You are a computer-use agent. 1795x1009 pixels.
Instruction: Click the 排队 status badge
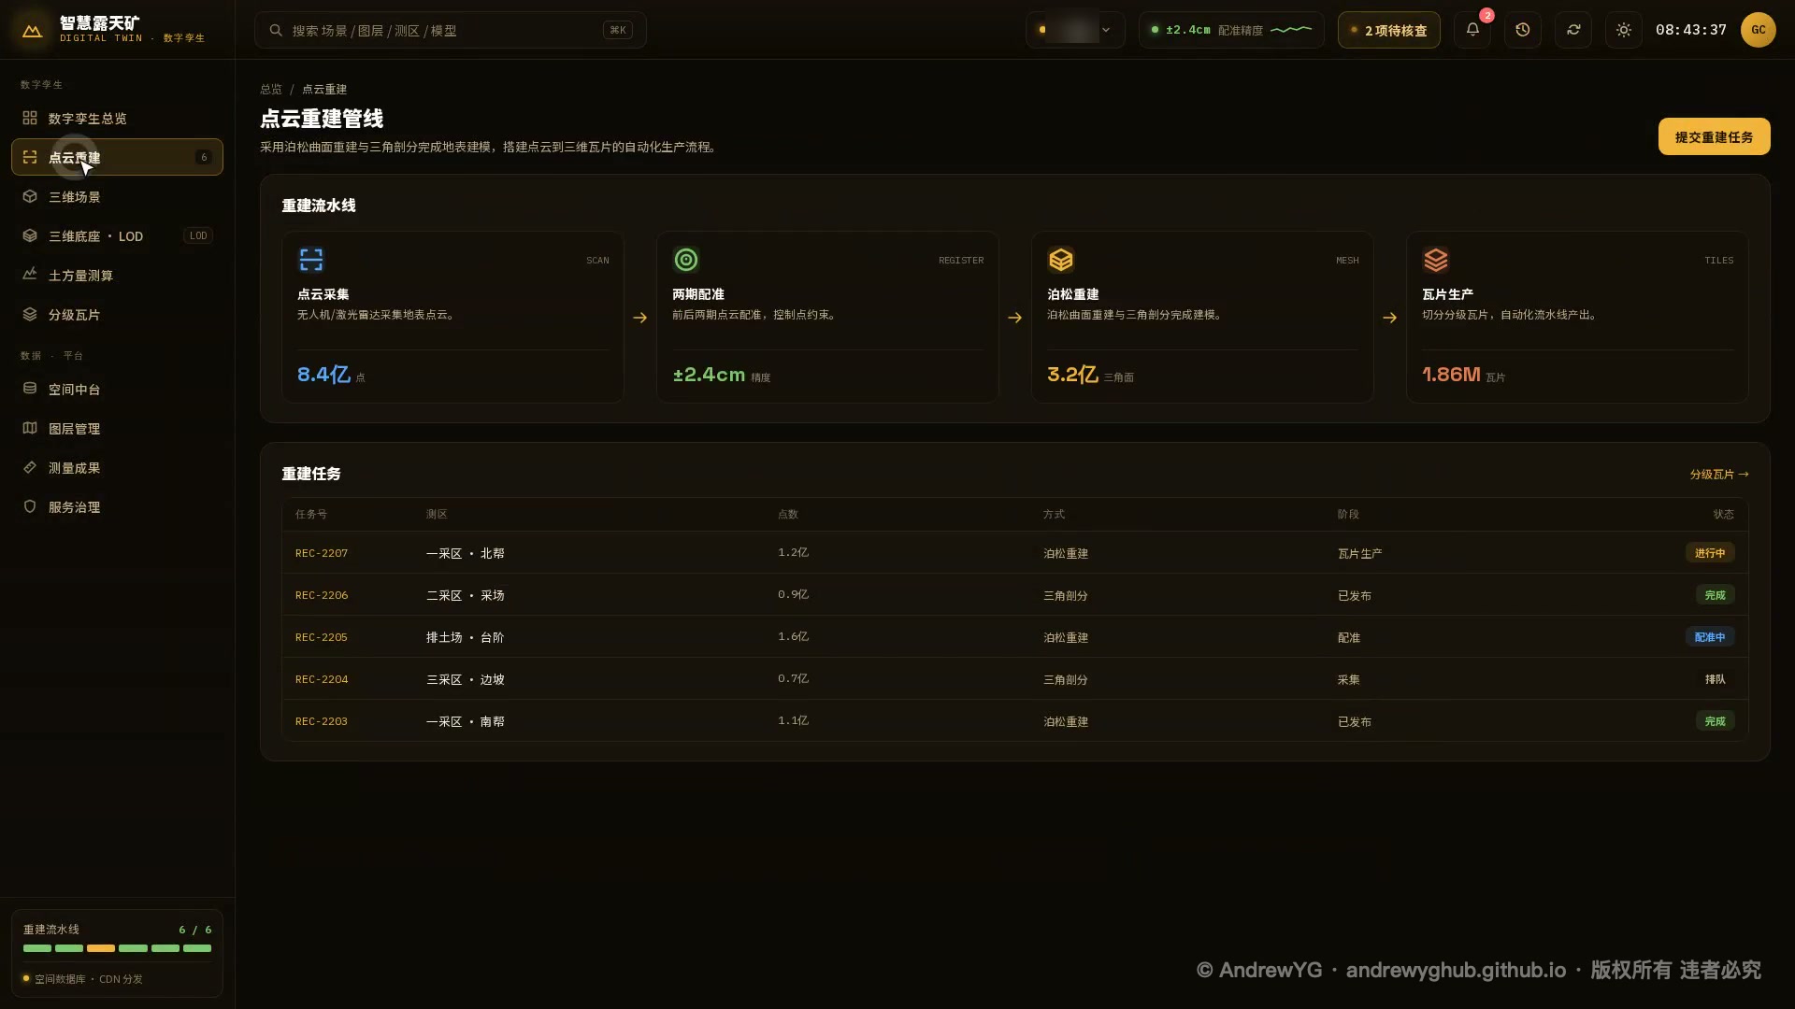tap(1716, 679)
